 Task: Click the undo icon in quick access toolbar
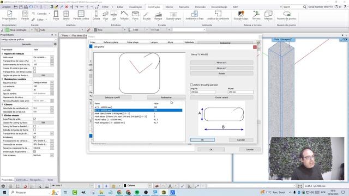coord(31,7)
